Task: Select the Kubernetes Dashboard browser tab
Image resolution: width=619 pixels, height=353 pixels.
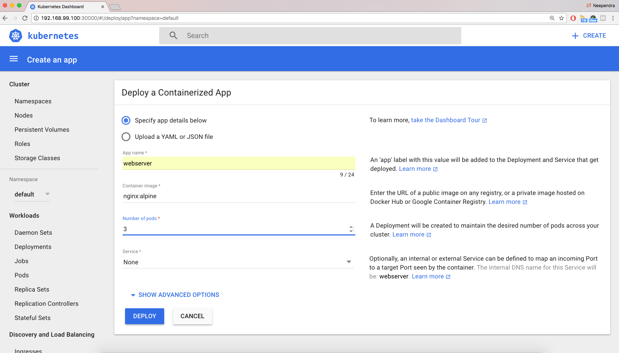Action: (x=60, y=6)
